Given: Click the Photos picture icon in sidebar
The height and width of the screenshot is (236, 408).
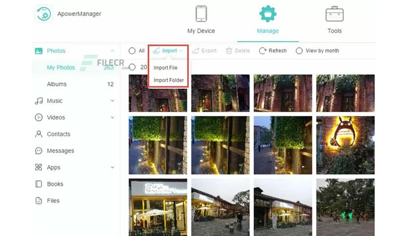Looking at the screenshot, I should (39, 51).
